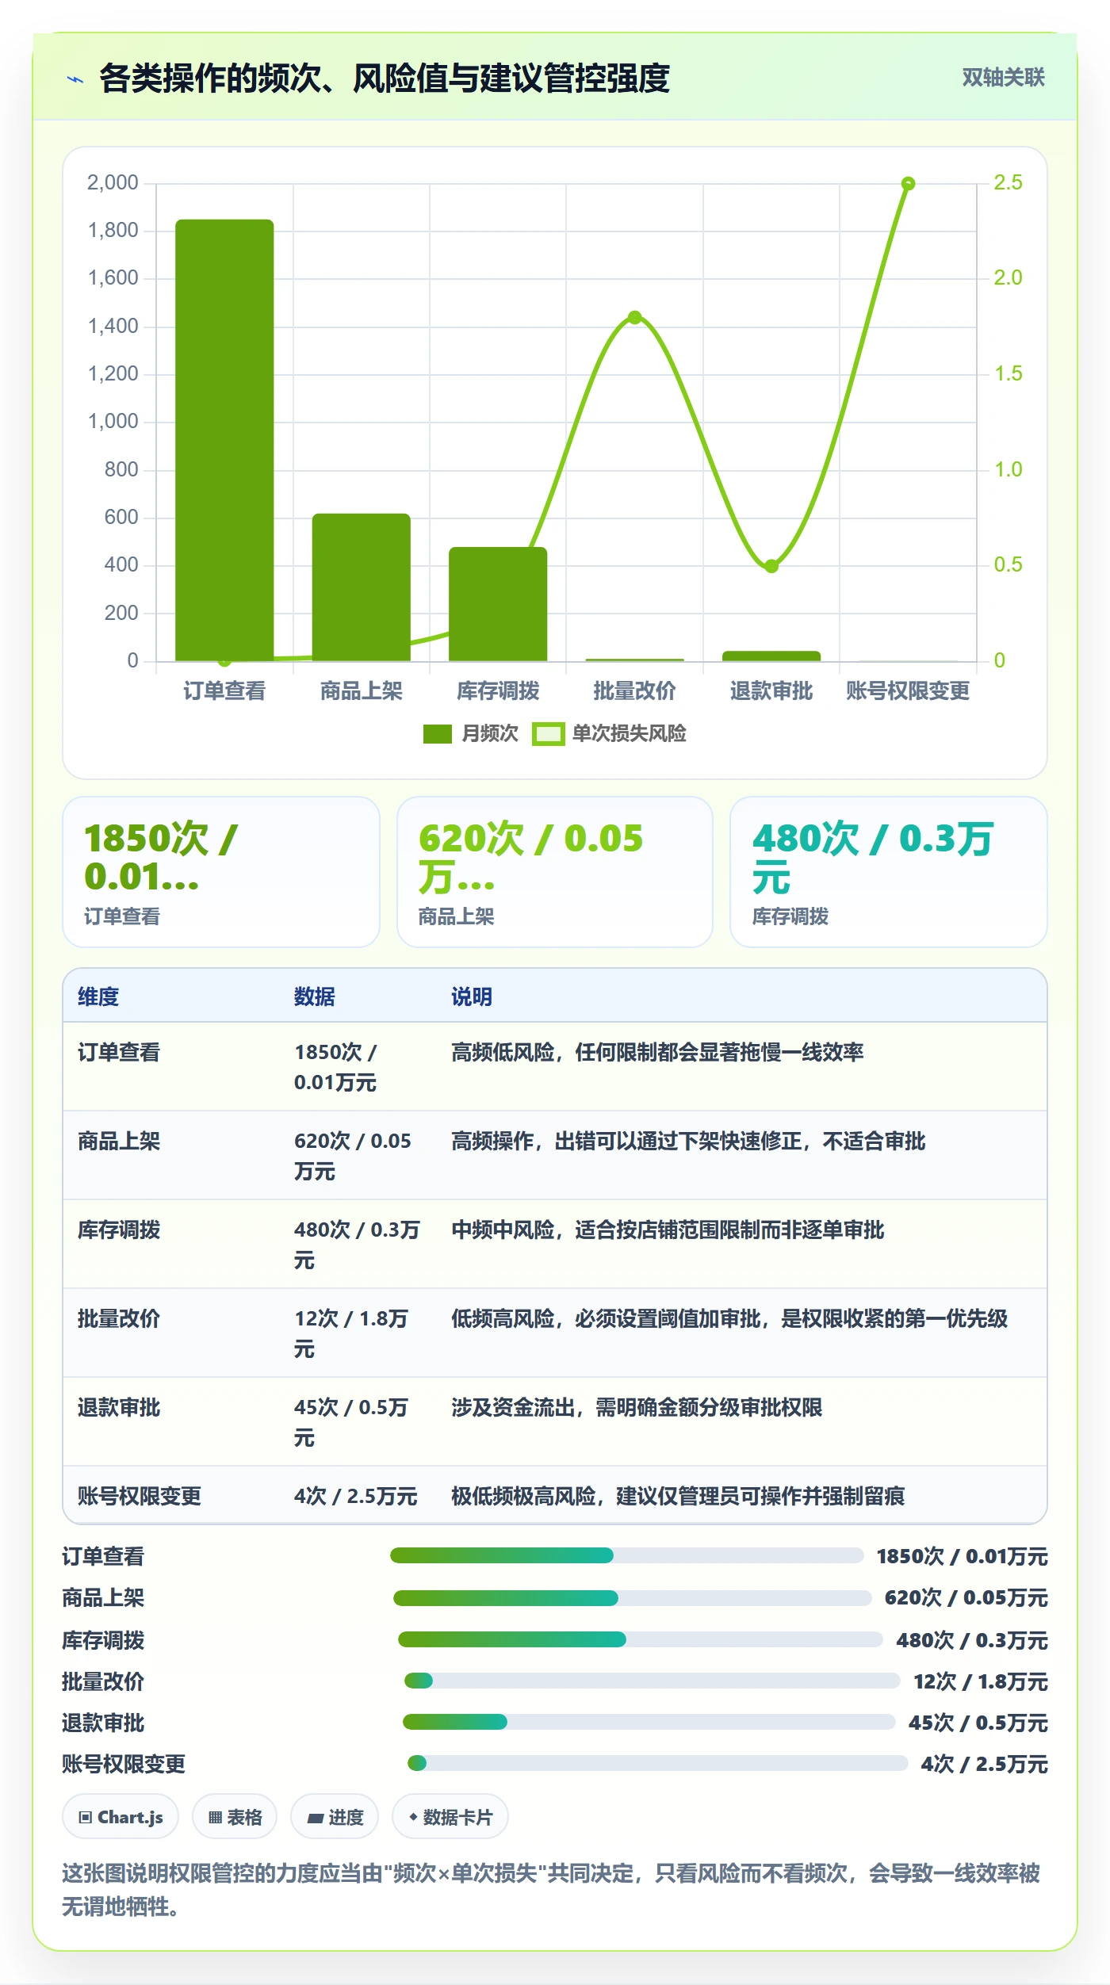Select the 订单查看 bar in the chart

pos(224,440)
